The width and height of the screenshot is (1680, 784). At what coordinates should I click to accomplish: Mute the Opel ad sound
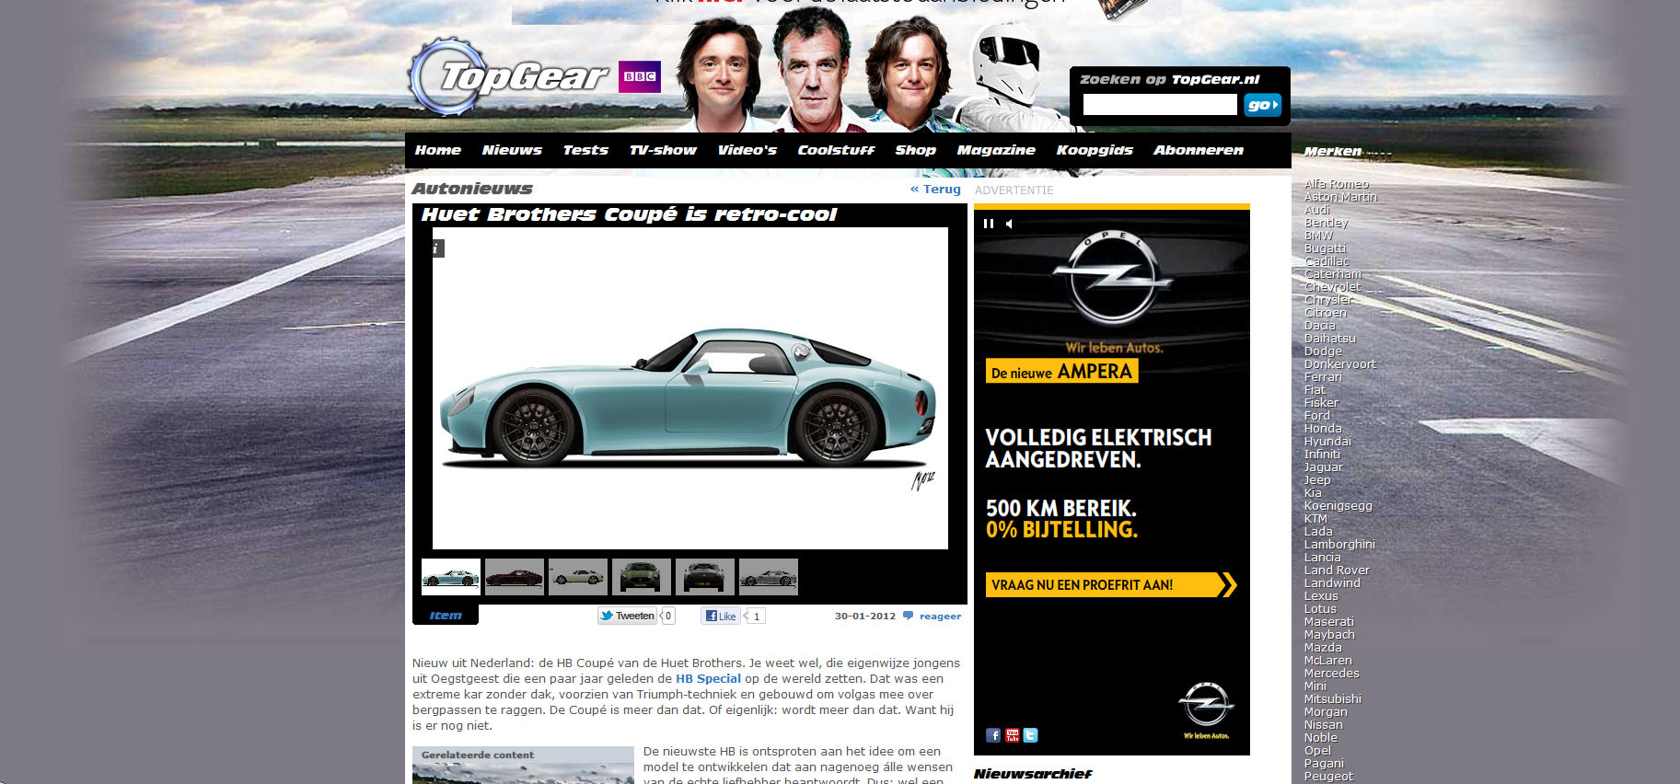(1009, 224)
